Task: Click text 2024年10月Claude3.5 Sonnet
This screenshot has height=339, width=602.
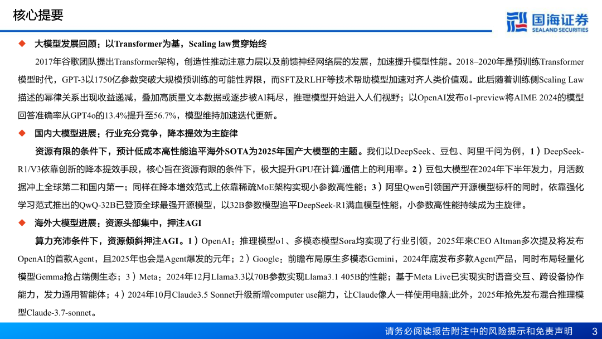Action: (x=181, y=295)
